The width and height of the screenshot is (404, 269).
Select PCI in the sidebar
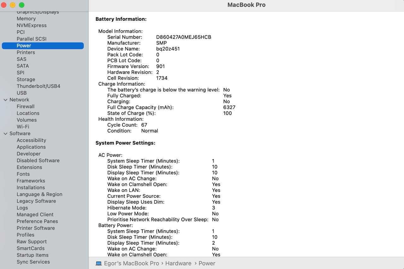(x=21, y=32)
